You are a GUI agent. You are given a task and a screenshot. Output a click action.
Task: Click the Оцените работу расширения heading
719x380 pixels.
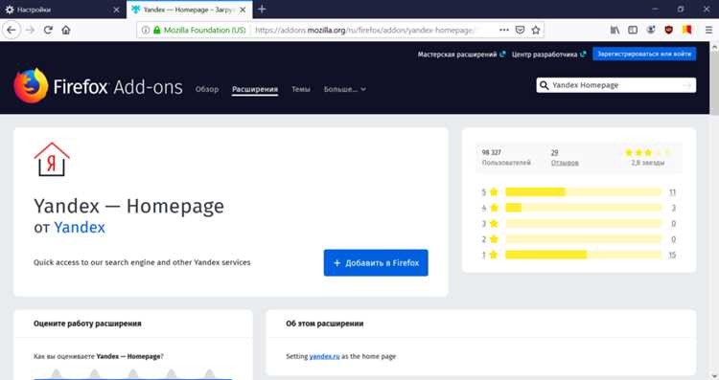[87, 324]
